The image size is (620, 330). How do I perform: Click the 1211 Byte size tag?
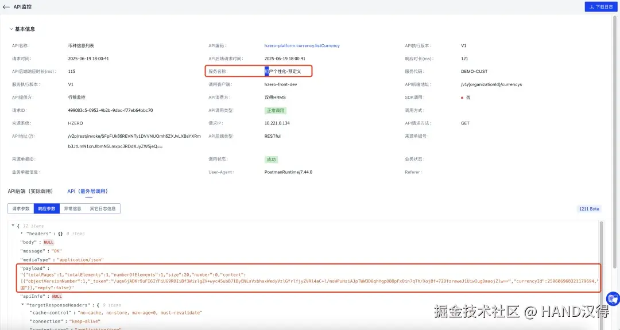tap(589, 209)
